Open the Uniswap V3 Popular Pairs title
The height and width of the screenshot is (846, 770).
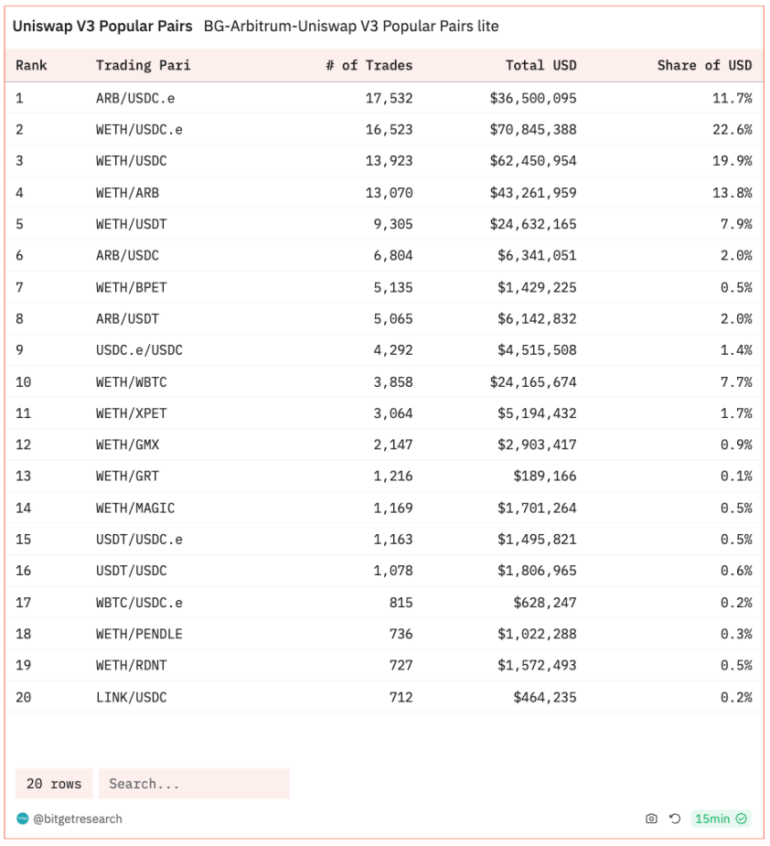tap(102, 27)
